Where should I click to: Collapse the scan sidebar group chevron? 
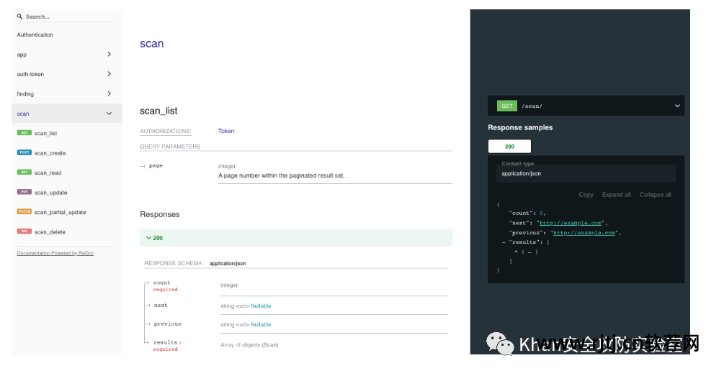[x=109, y=114]
